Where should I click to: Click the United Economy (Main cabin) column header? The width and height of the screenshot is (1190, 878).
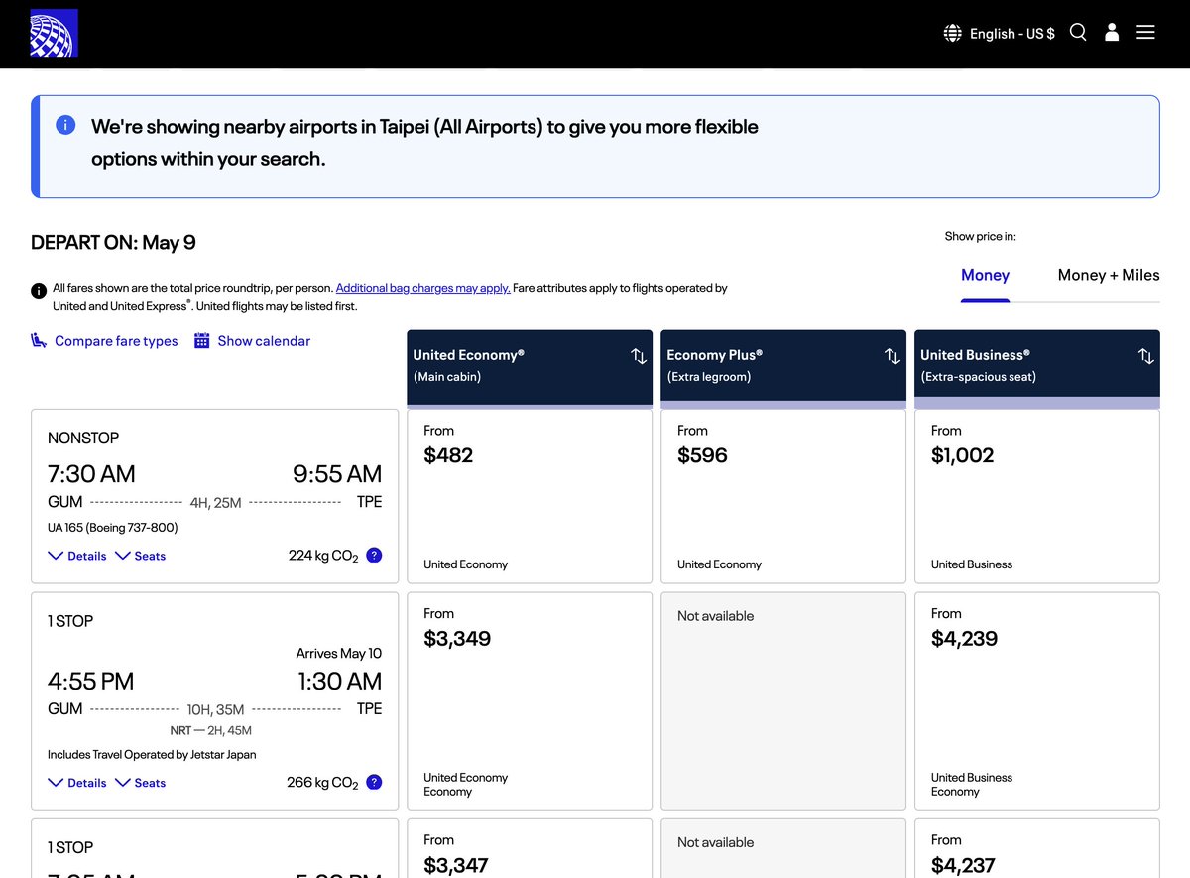tap(530, 367)
